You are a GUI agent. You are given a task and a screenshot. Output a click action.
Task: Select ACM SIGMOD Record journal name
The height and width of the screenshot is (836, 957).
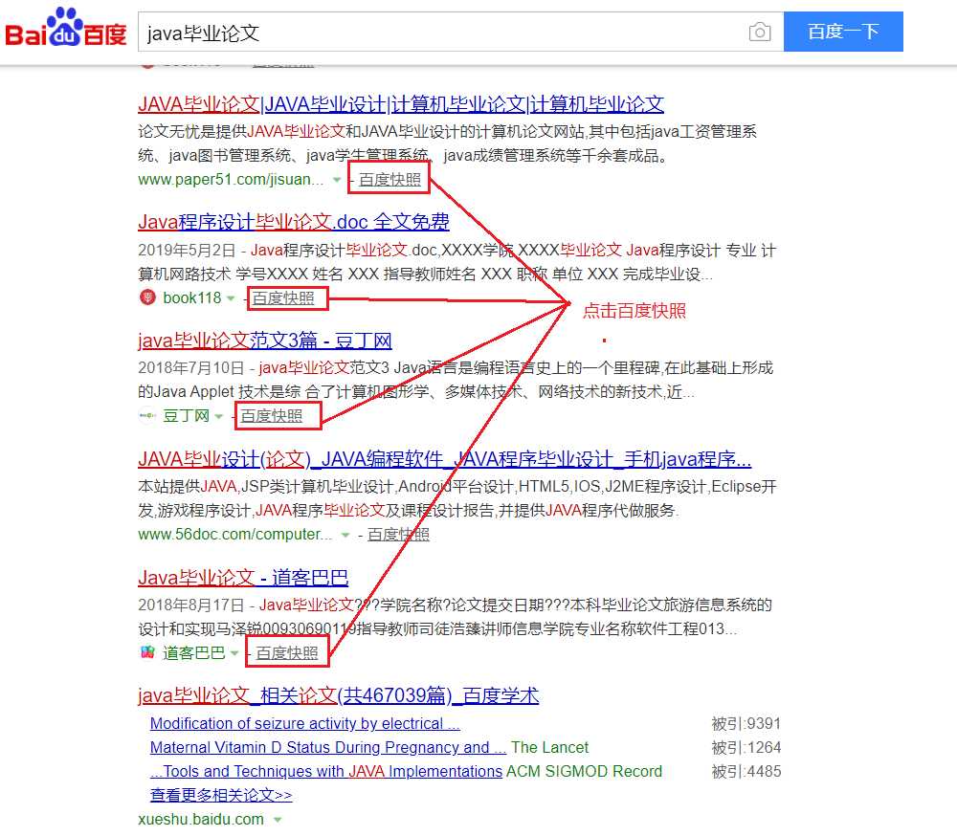point(584,771)
